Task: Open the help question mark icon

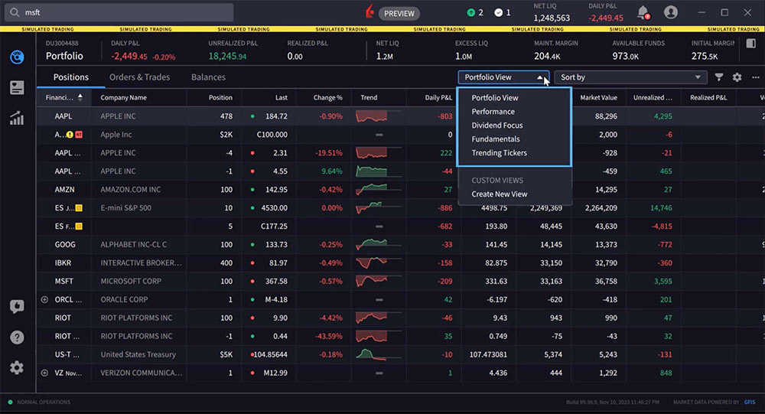Action: click(x=16, y=337)
